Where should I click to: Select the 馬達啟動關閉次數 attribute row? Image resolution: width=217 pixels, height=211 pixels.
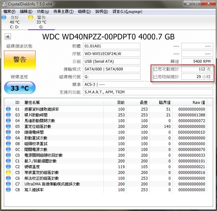tap(106, 121)
